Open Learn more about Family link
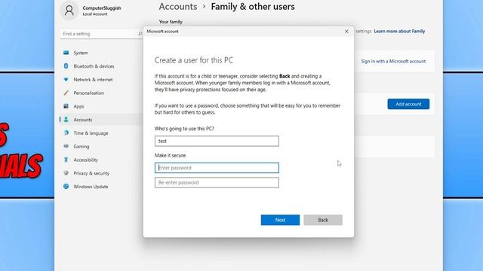The height and width of the screenshot is (271, 483). point(399,31)
